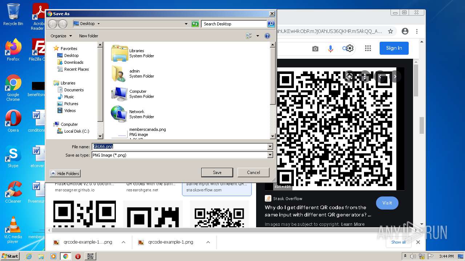Click the change view icon in Save As
The height and width of the screenshot is (261, 465).
click(x=249, y=36)
